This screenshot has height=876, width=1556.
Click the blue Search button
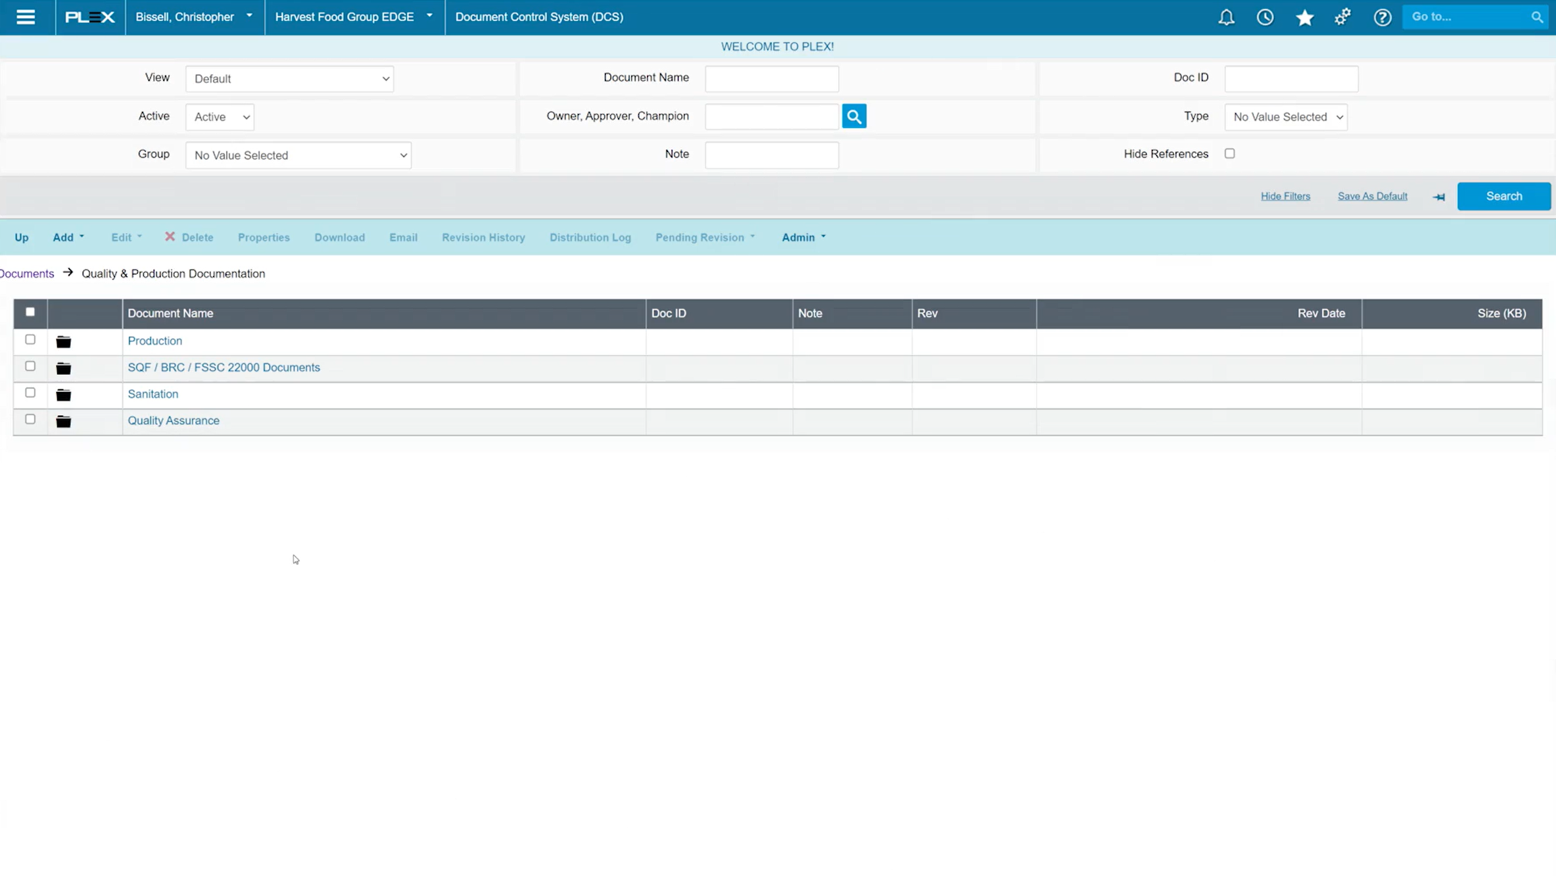[1503, 196]
